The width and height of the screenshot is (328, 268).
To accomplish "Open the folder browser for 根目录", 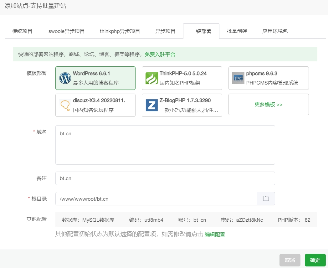I will 266,198.
